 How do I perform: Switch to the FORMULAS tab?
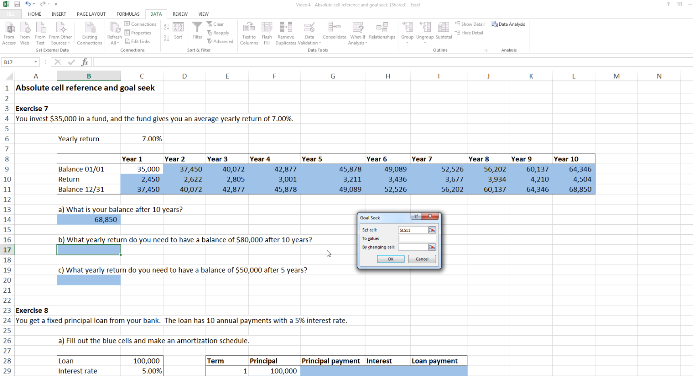pos(128,14)
